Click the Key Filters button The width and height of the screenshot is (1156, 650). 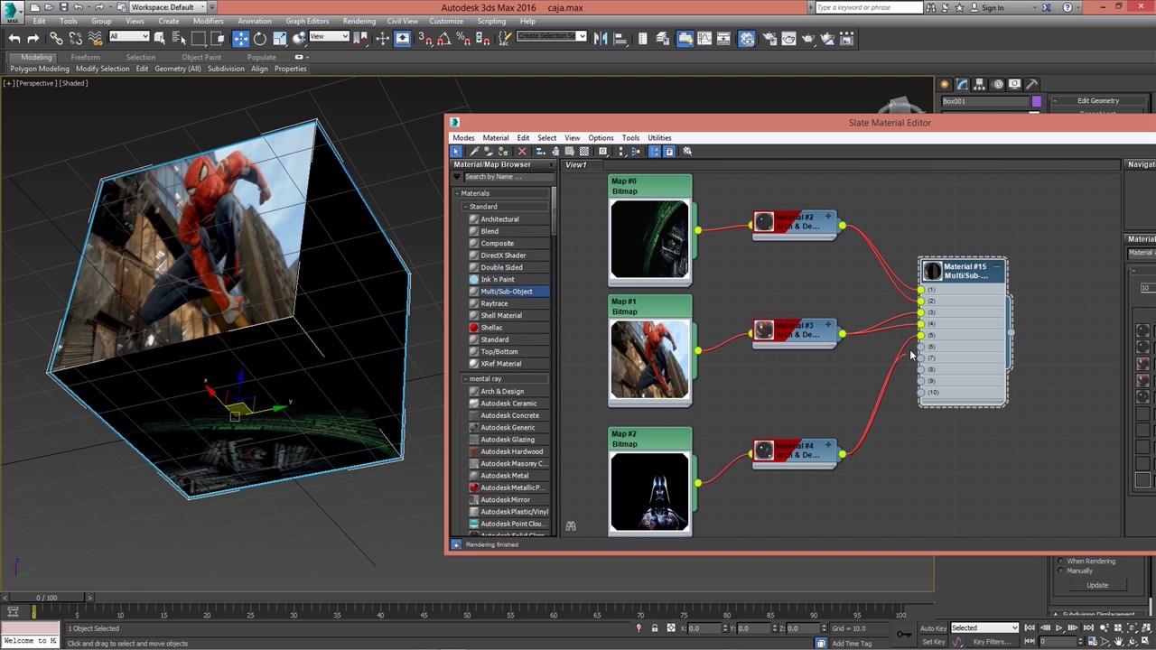pyautogui.click(x=992, y=642)
